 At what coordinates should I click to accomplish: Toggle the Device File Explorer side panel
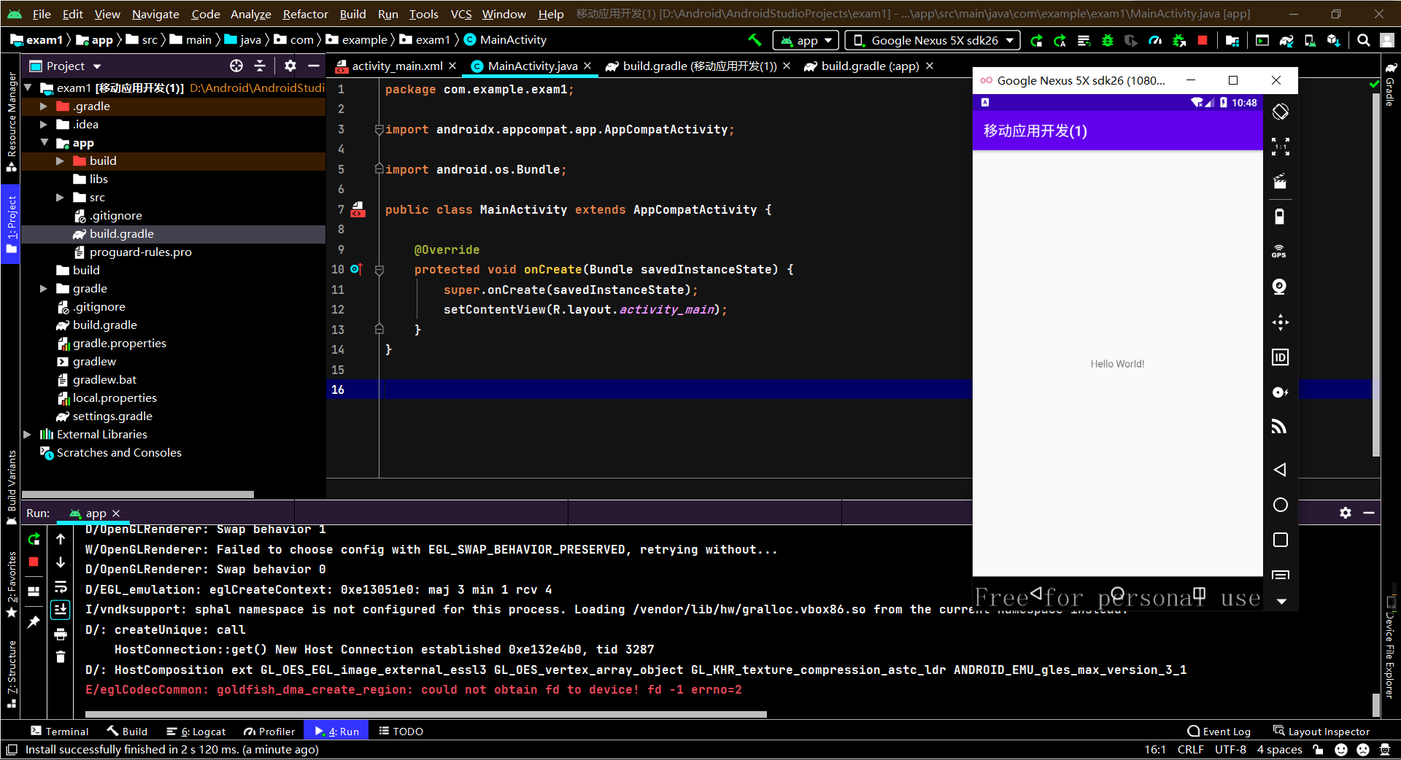[1390, 647]
